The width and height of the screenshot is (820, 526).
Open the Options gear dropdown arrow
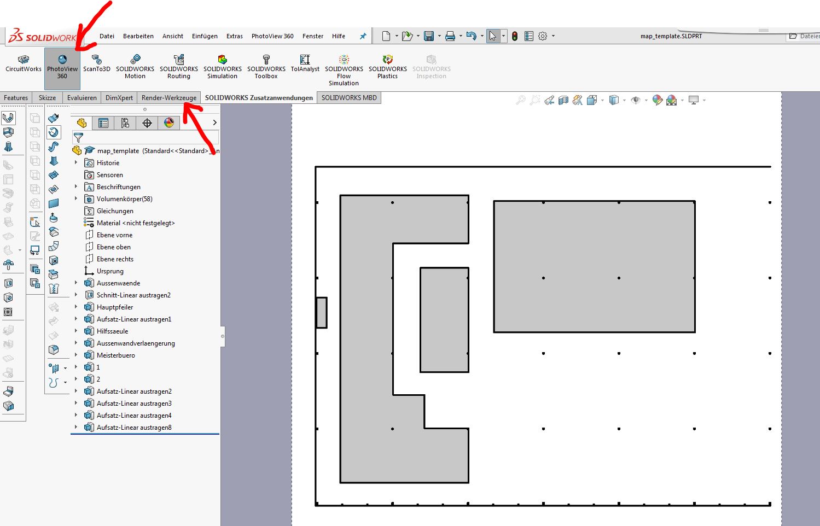coord(553,36)
